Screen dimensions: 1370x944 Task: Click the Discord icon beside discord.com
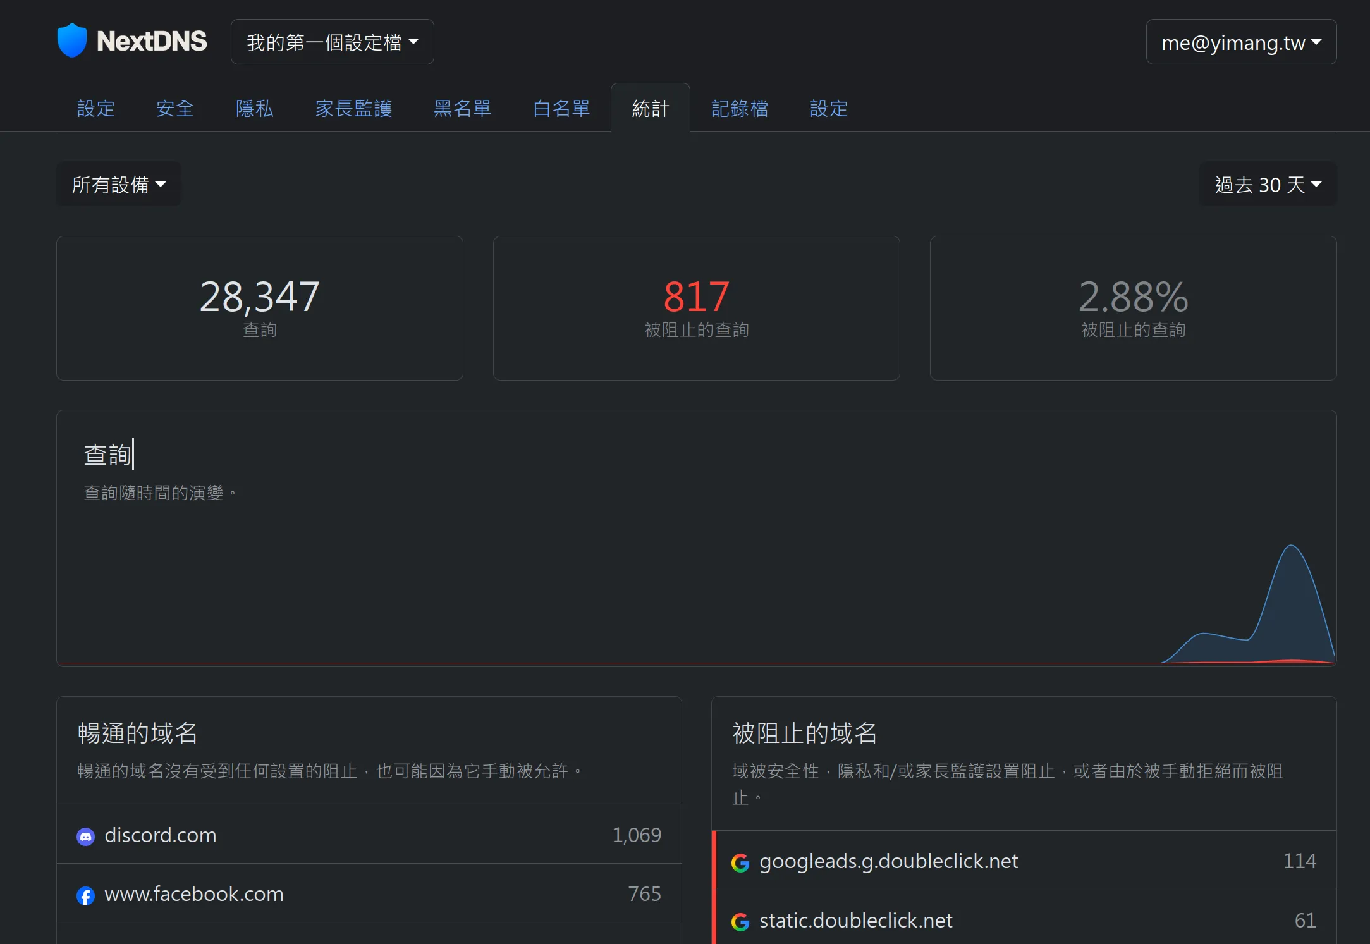tap(85, 837)
